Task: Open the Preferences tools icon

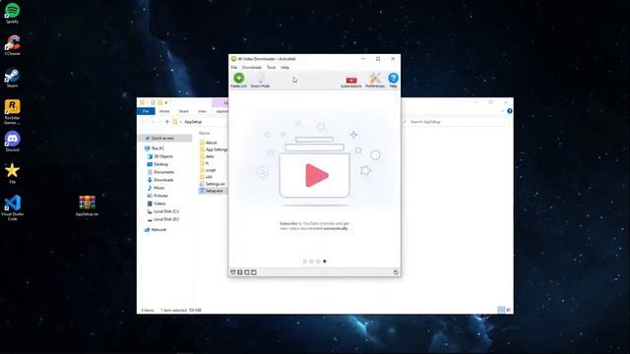Action: coord(375,80)
